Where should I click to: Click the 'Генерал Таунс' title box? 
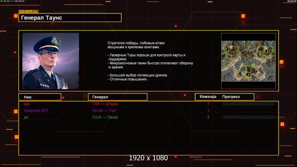pyautogui.click(x=70, y=18)
